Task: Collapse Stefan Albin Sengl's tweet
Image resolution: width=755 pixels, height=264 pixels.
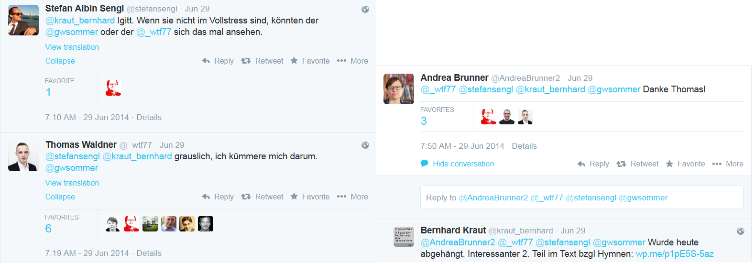Action: [x=60, y=61]
